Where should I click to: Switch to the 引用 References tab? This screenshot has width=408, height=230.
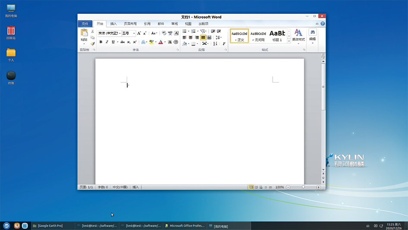pos(147,24)
